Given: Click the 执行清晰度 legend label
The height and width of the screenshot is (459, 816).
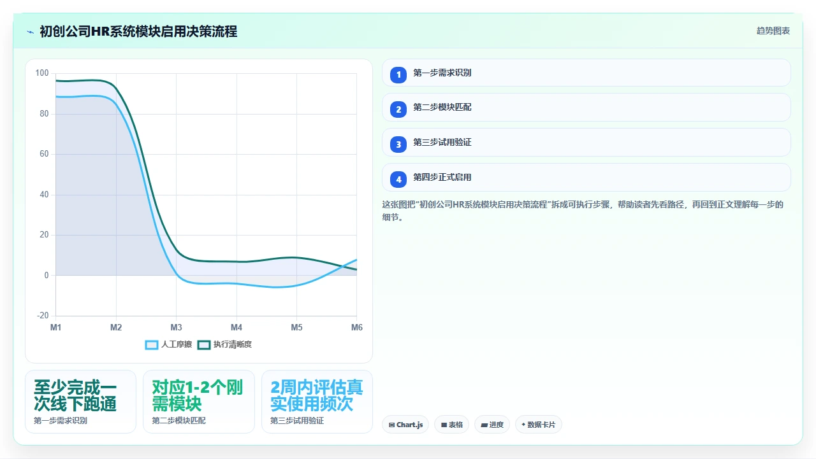Looking at the screenshot, I should [x=233, y=344].
